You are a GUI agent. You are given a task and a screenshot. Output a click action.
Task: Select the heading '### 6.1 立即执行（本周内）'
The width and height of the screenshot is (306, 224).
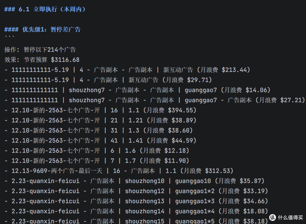[x=45, y=9]
